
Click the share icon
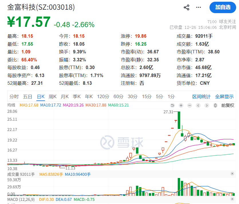pyautogui.click(x=186, y=7)
